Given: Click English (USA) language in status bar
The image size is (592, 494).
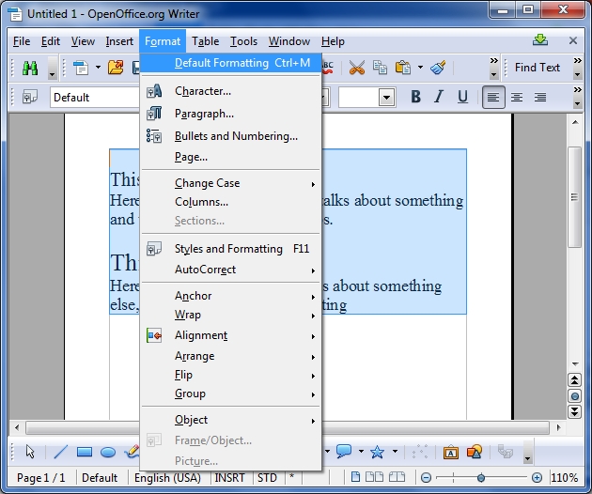Looking at the screenshot, I should (167, 478).
